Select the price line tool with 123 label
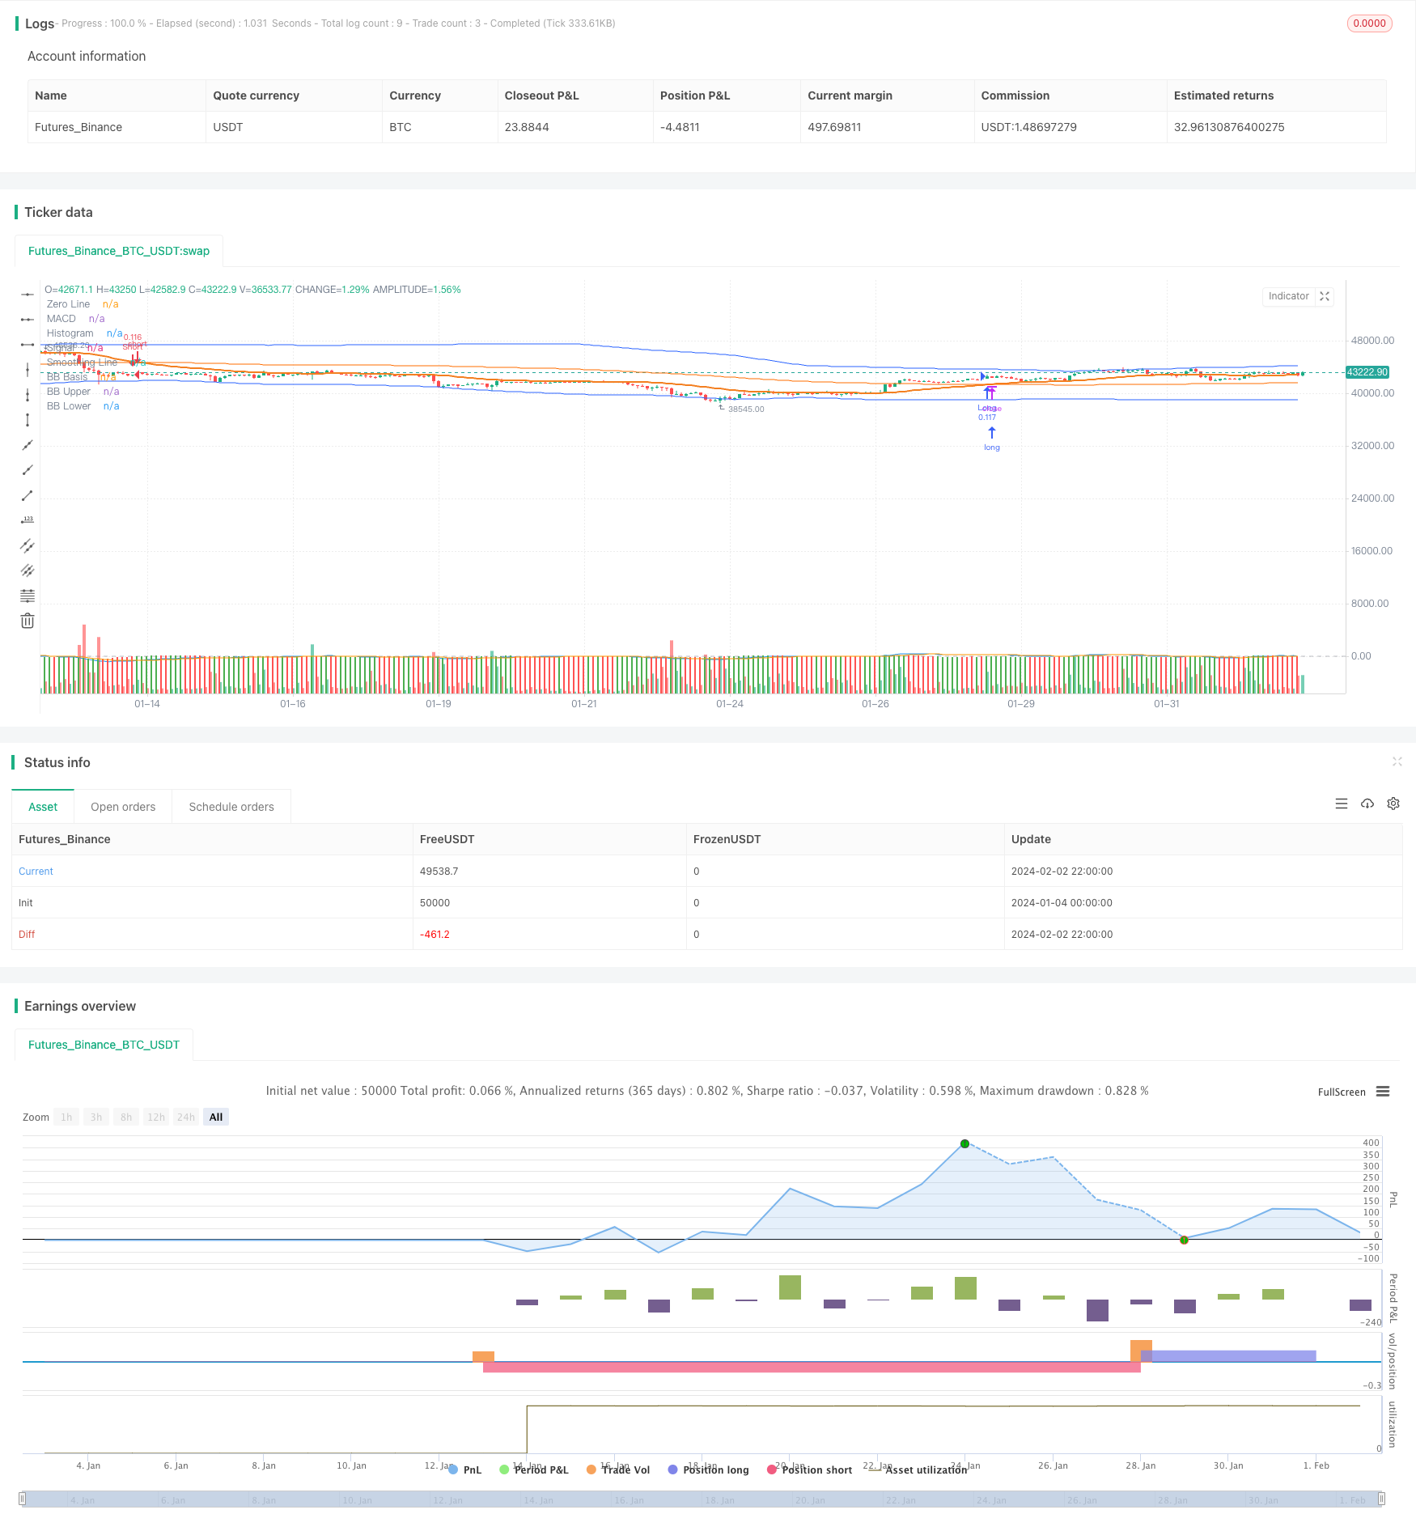The width and height of the screenshot is (1416, 1531). tap(28, 520)
